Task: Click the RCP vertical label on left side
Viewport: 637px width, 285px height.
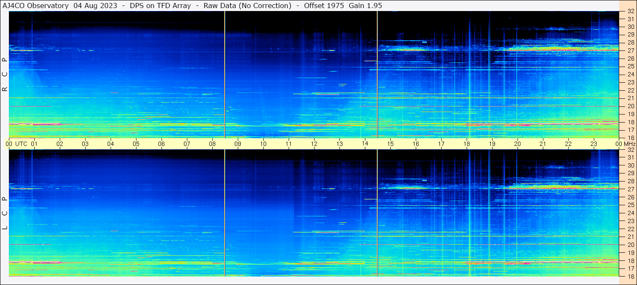Action: coord(5,74)
